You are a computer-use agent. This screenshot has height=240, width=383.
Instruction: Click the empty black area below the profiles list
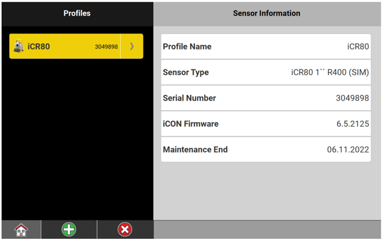click(77, 139)
